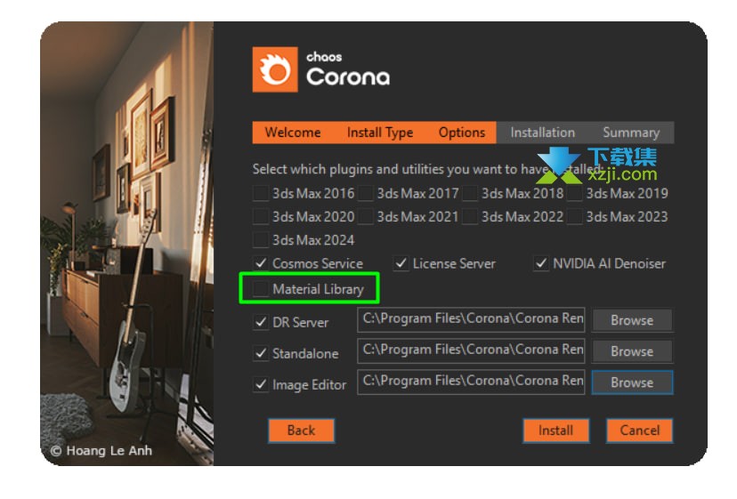Check the Material Library checkbox
737x499 pixels.
(x=261, y=288)
